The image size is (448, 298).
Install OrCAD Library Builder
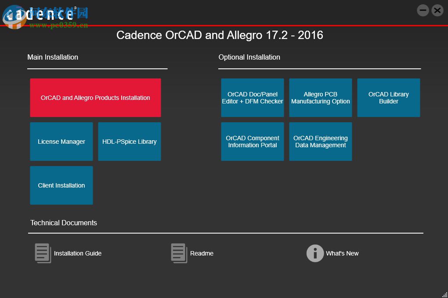[389, 98]
